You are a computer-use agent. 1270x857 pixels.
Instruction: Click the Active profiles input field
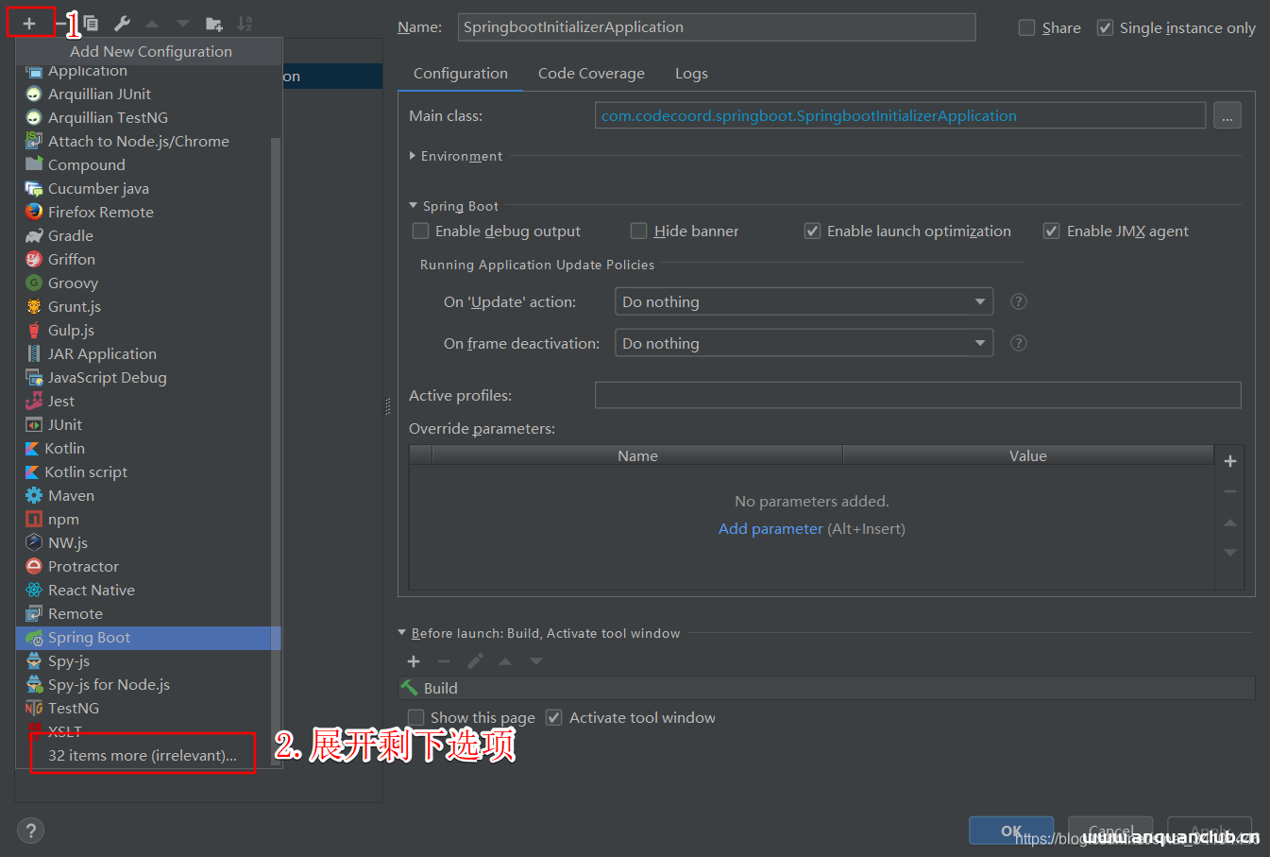[x=916, y=394]
